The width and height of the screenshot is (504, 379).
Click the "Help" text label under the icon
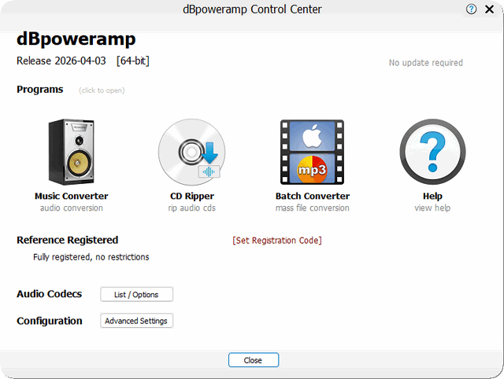(x=432, y=197)
